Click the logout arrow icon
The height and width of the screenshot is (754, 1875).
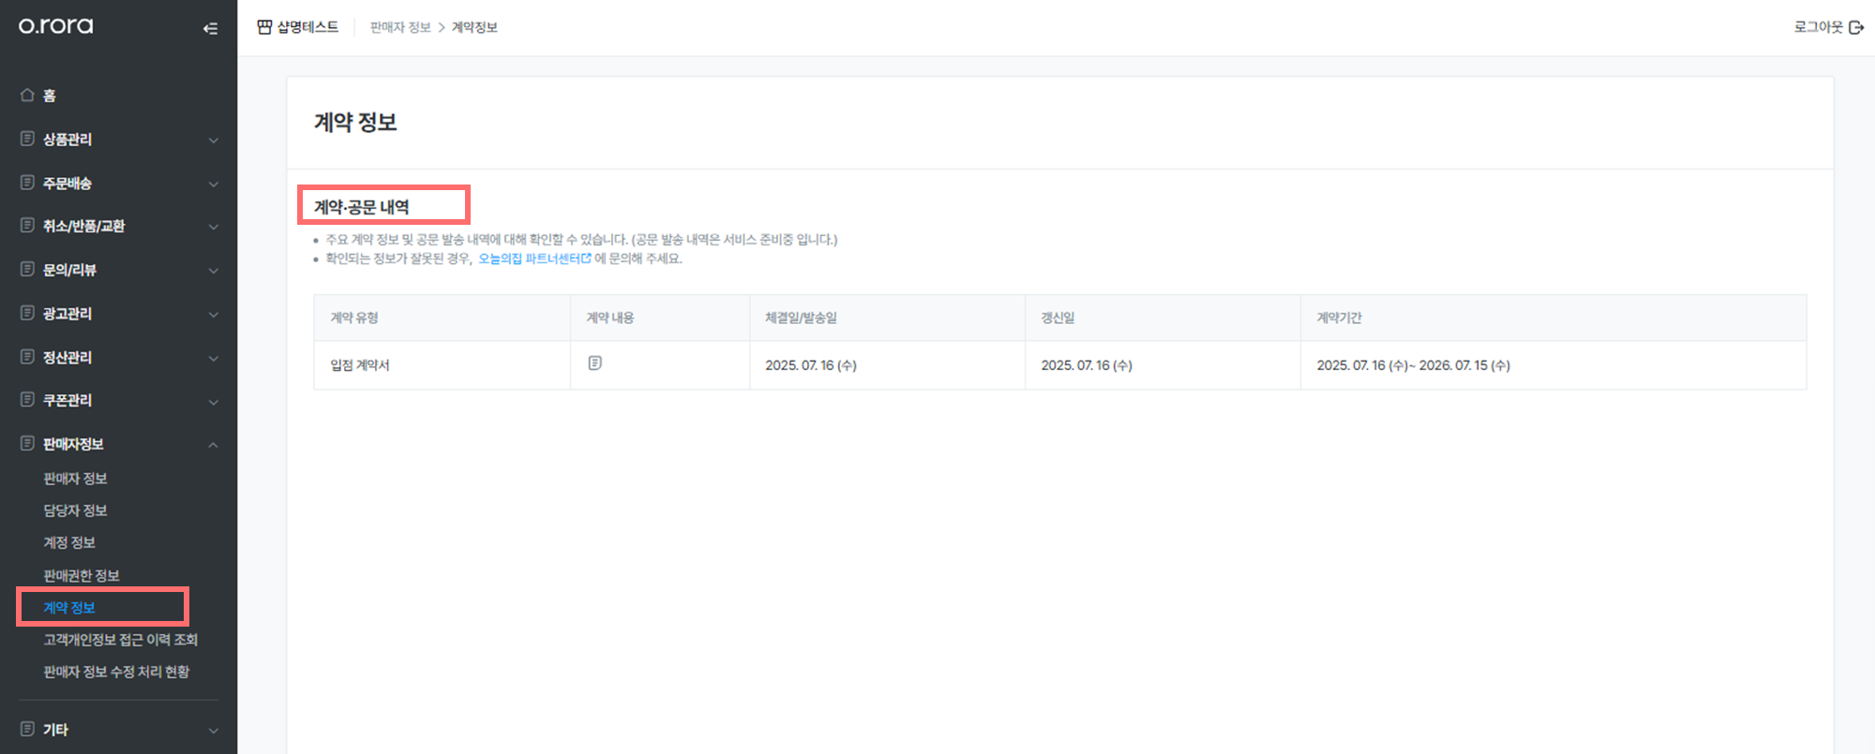tap(1856, 27)
